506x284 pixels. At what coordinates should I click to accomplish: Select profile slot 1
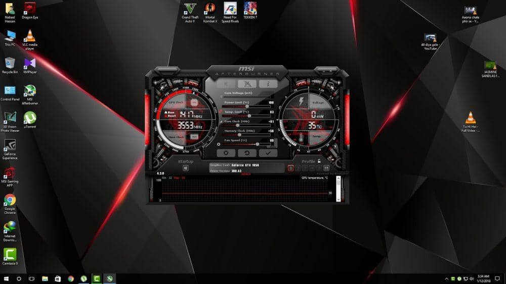coord(291,168)
